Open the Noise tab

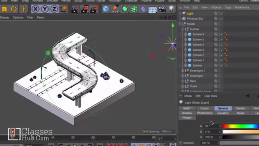240,113
